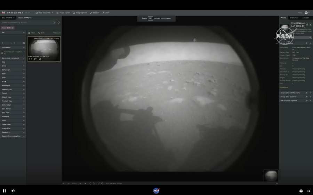The height and width of the screenshot is (195, 313).
Task: Open the M20-Sops-Ods dropdown
Action: (45, 13)
